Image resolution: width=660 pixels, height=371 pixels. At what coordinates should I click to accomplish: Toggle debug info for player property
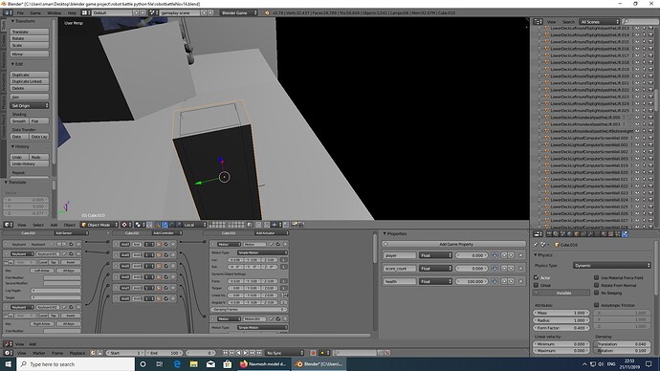pos(495,255)
